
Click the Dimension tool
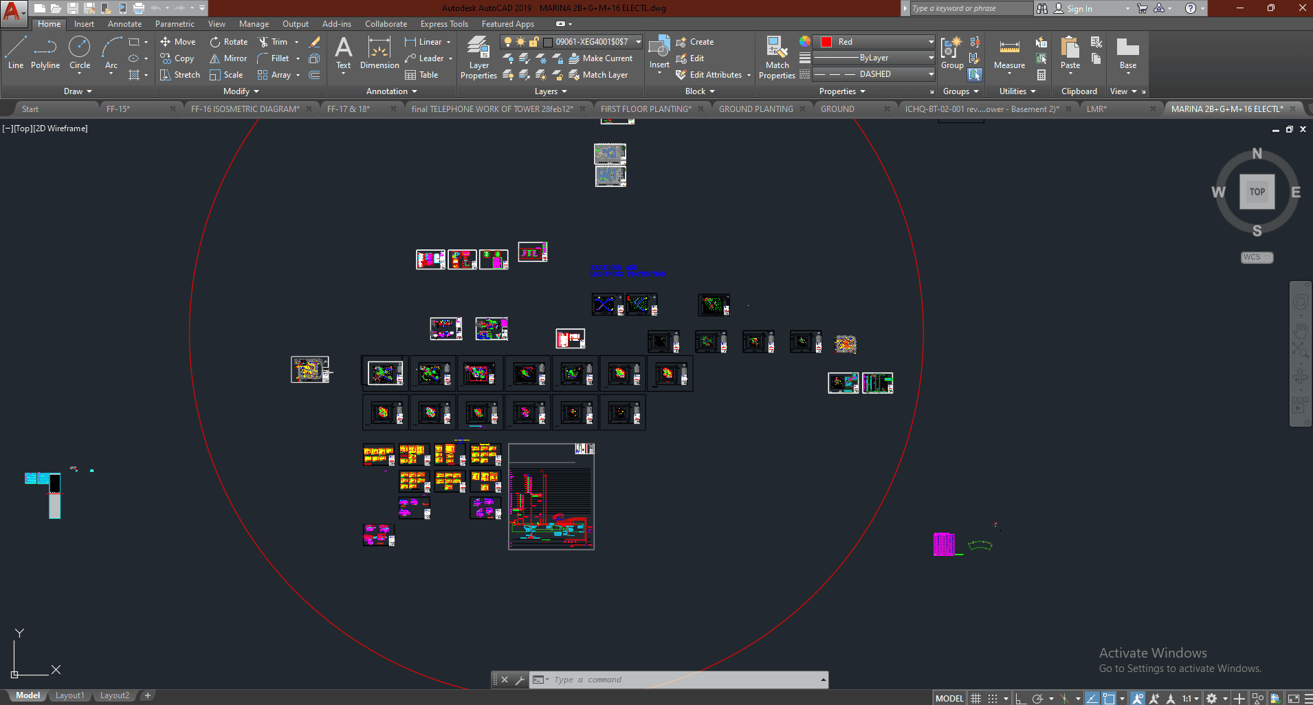click(379, 54)
